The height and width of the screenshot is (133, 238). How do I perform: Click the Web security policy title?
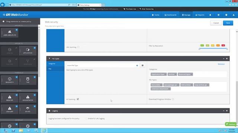(51, 22)
